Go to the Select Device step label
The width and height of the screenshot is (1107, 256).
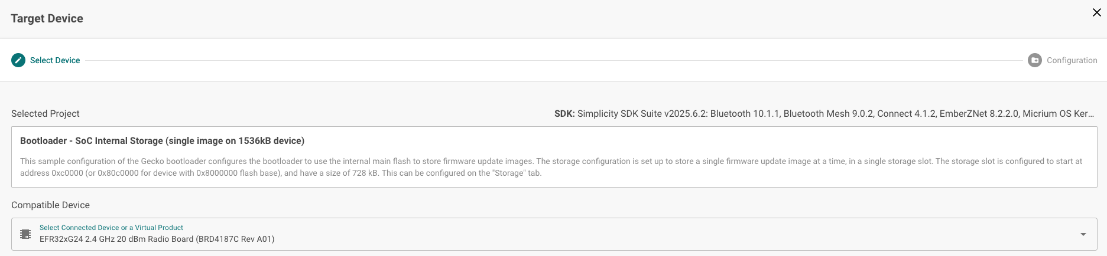point(55,60)
